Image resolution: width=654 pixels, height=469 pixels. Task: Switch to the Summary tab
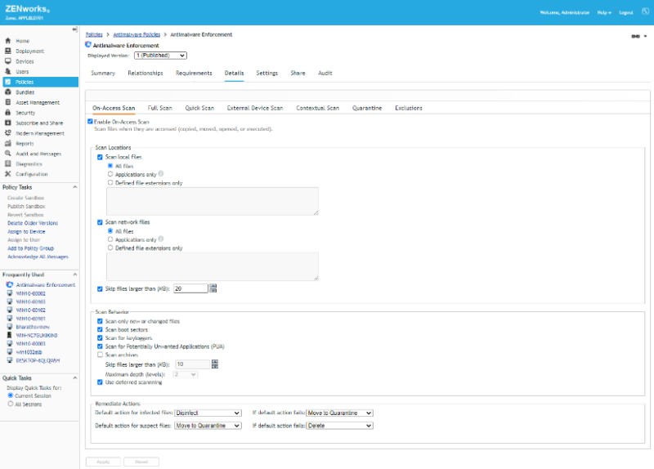(103, 73)
